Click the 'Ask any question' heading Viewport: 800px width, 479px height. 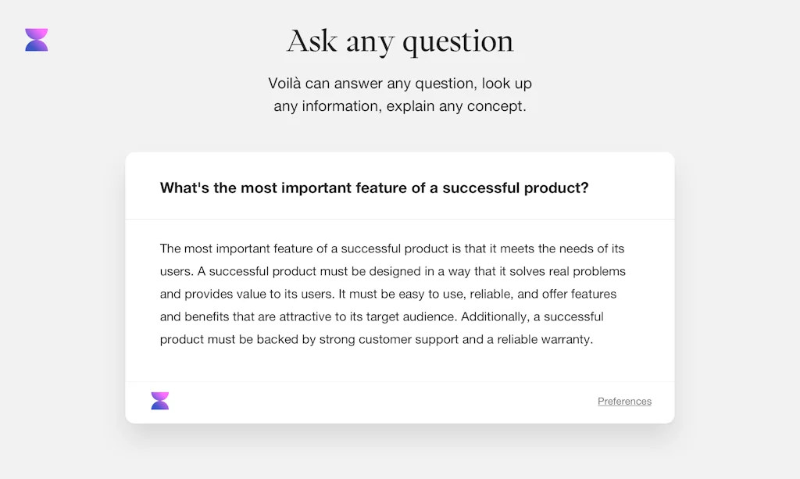(400, 41)
